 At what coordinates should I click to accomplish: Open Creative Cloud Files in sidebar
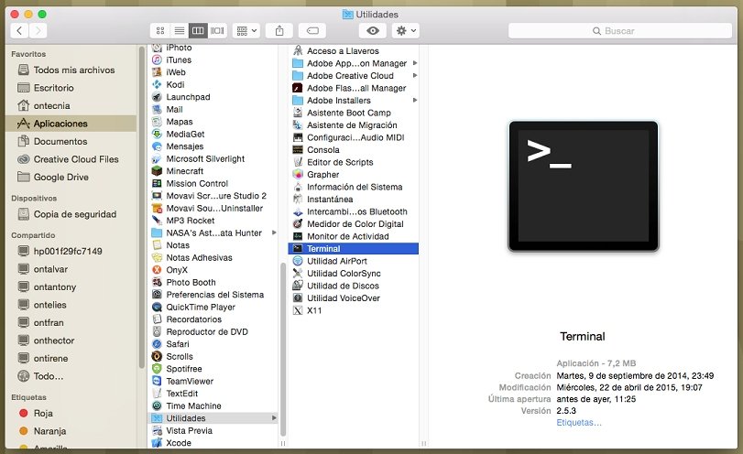tap(71, 159)
